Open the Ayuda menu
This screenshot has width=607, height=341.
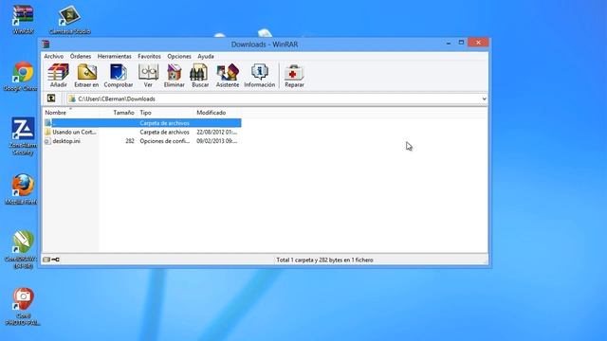pos(206,56)
